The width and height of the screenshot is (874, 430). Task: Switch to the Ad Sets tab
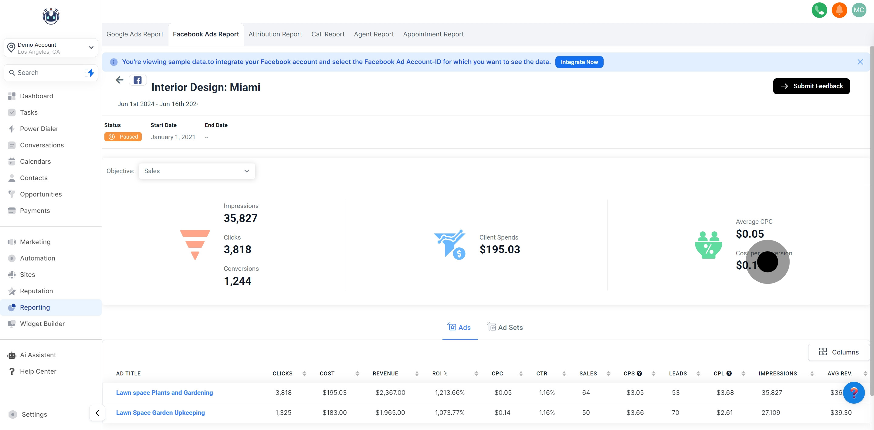tap(505, 327)
